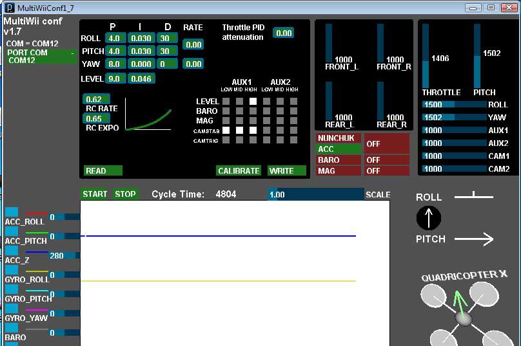This screenshot has width=521, height=346.
Task: Click the BARO sensor indicator
Action: (x=339, y=160)
